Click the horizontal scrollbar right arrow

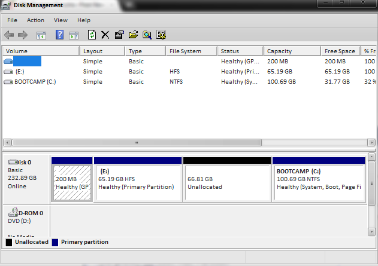pyautogui.click(x=371, y=143)
